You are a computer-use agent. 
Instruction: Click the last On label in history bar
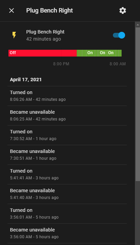click(111, 53)
